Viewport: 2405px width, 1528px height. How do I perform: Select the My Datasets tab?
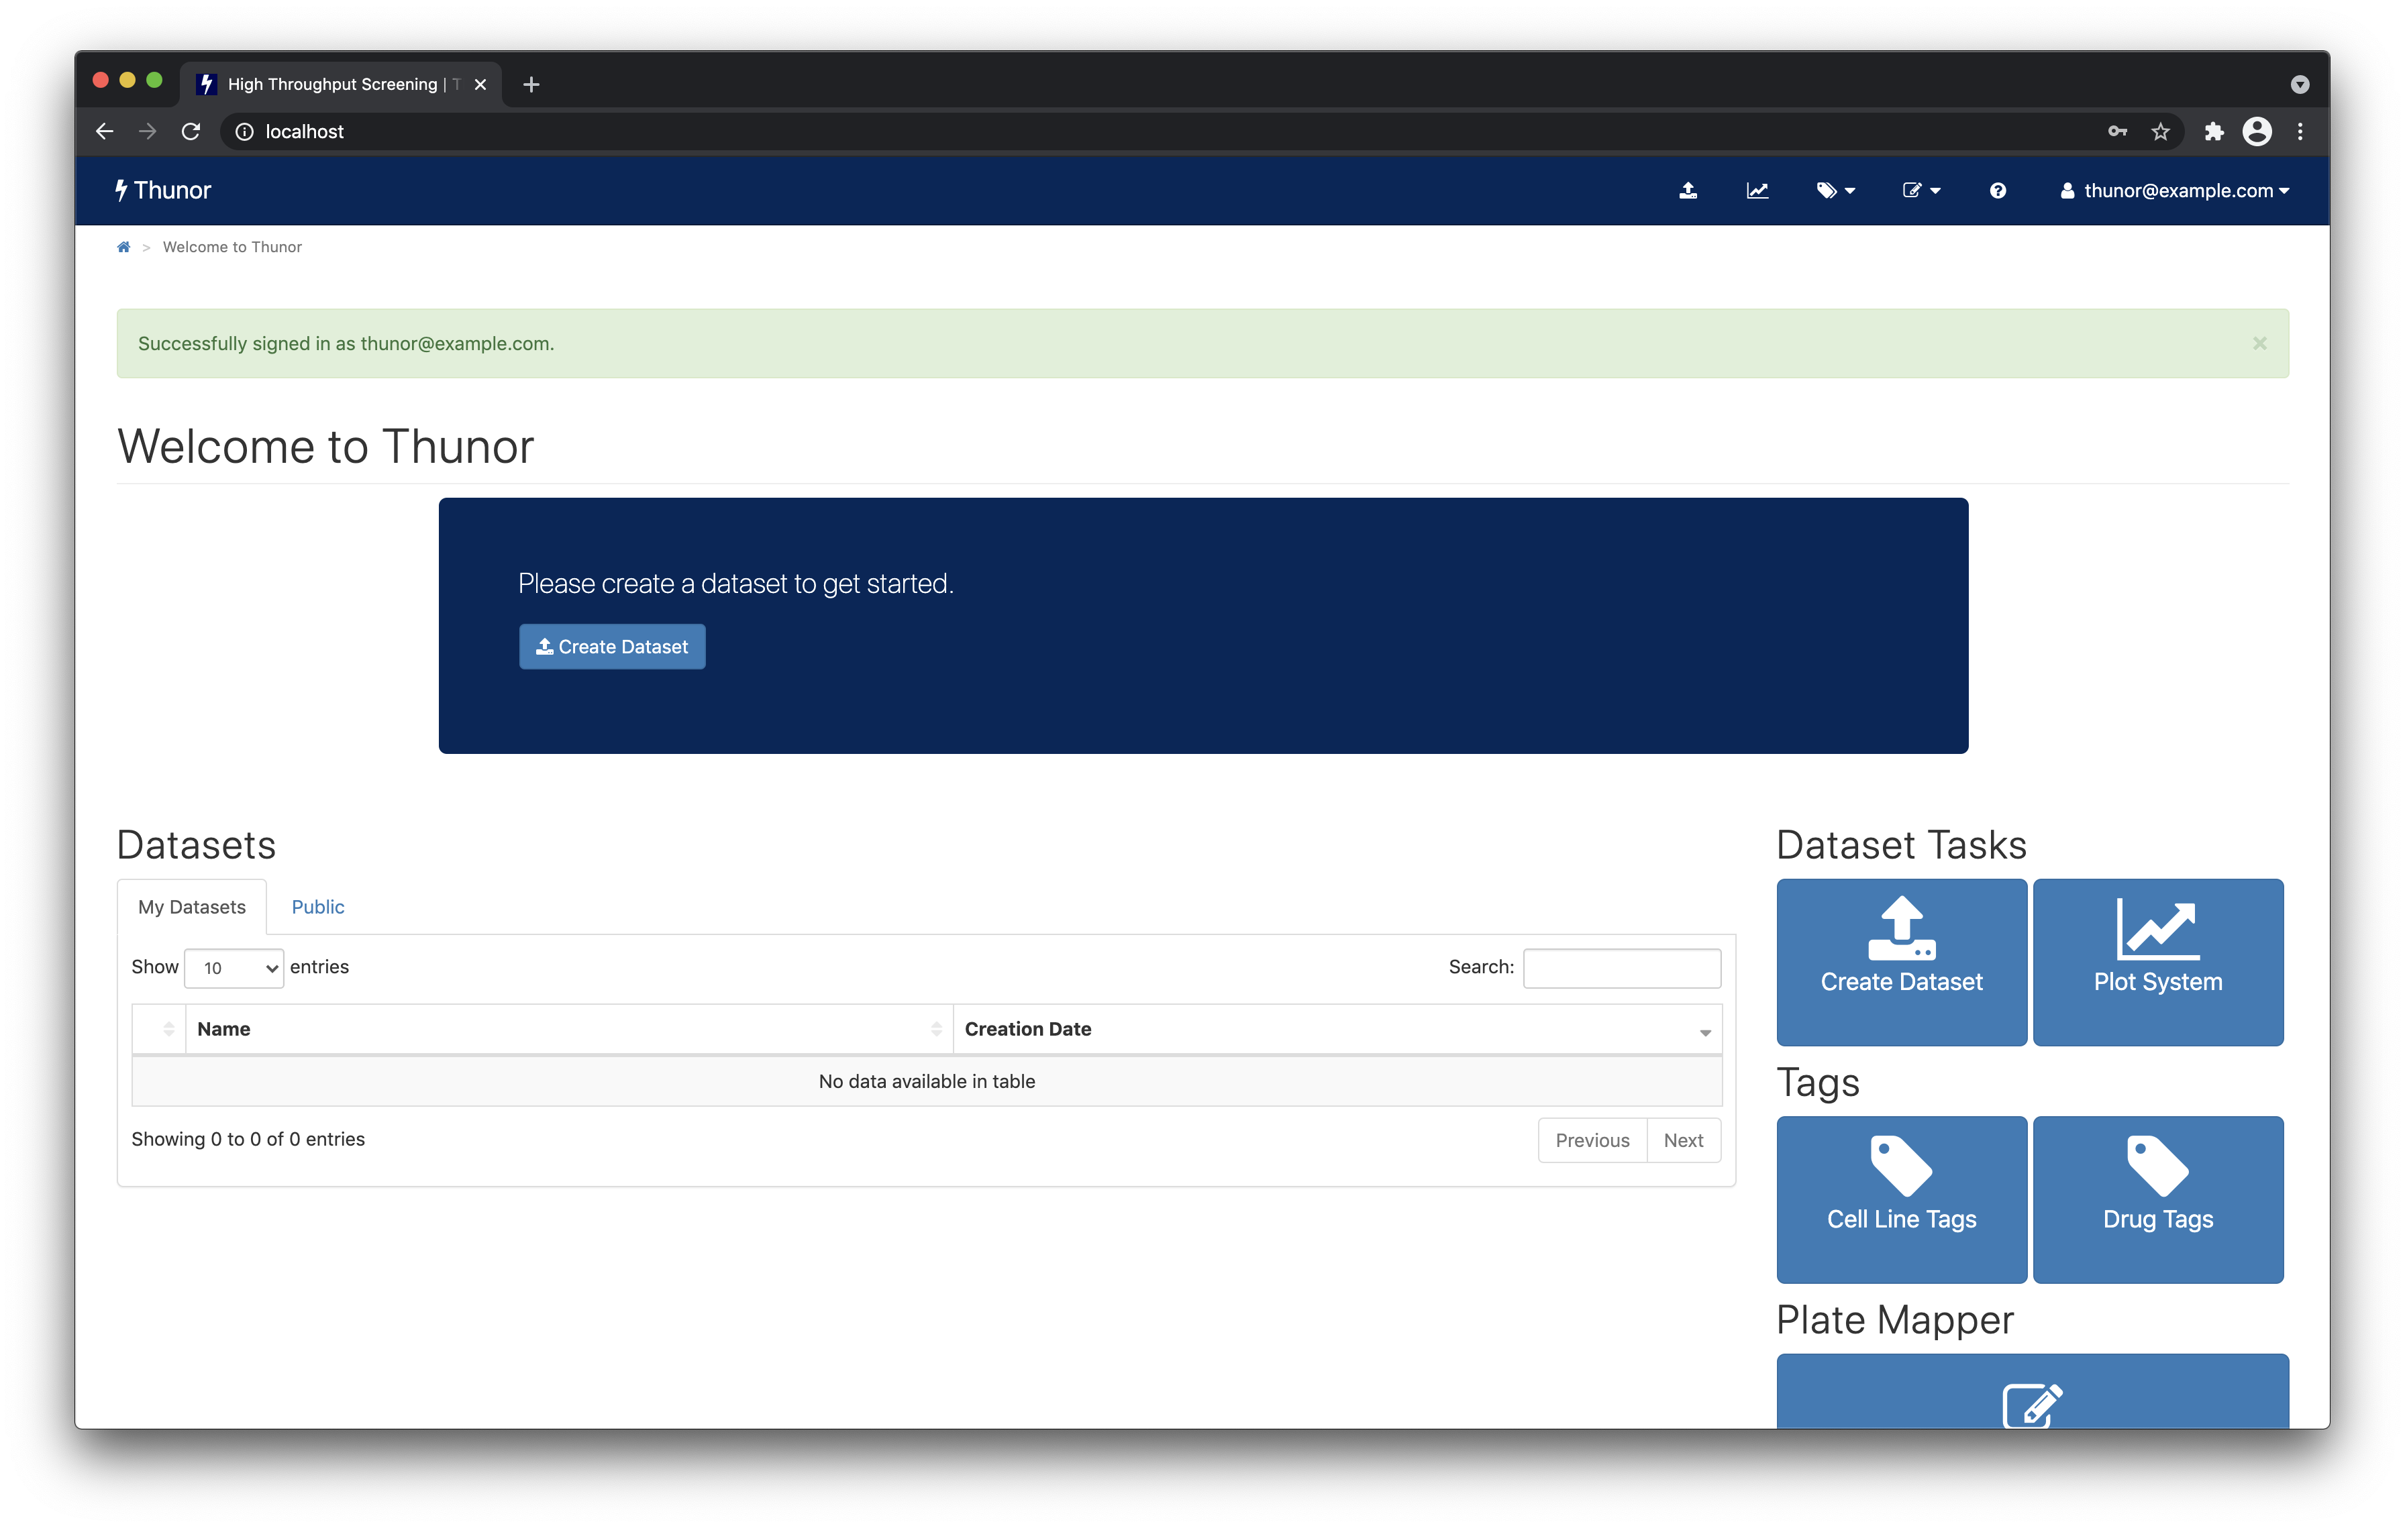coord(191,906)
